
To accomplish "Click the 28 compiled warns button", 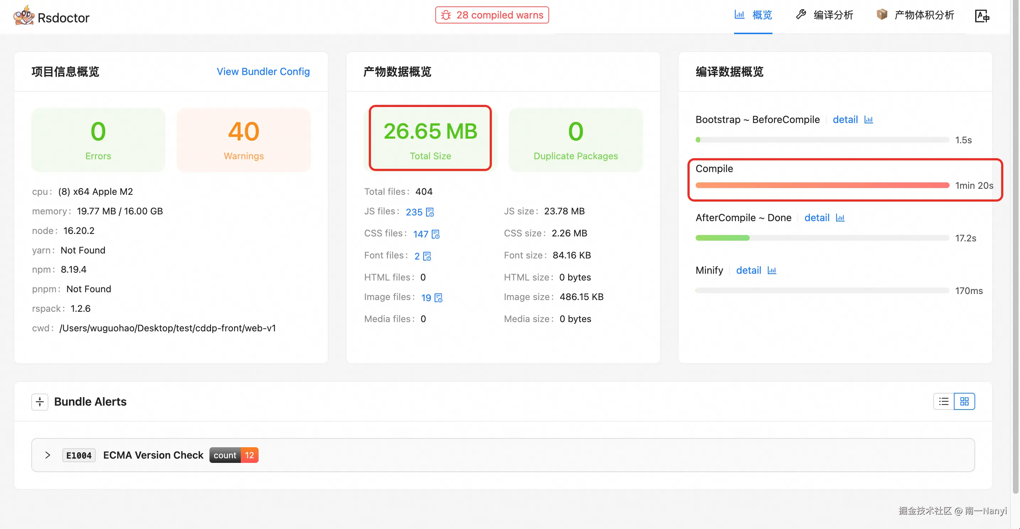I will 492,15.
